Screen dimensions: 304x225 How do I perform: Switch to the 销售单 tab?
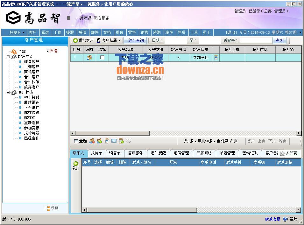(x=115, y=153)
